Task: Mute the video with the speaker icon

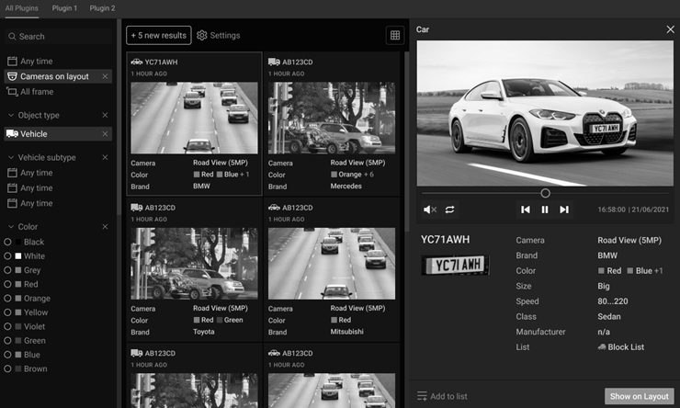Action: coord(429,210)
